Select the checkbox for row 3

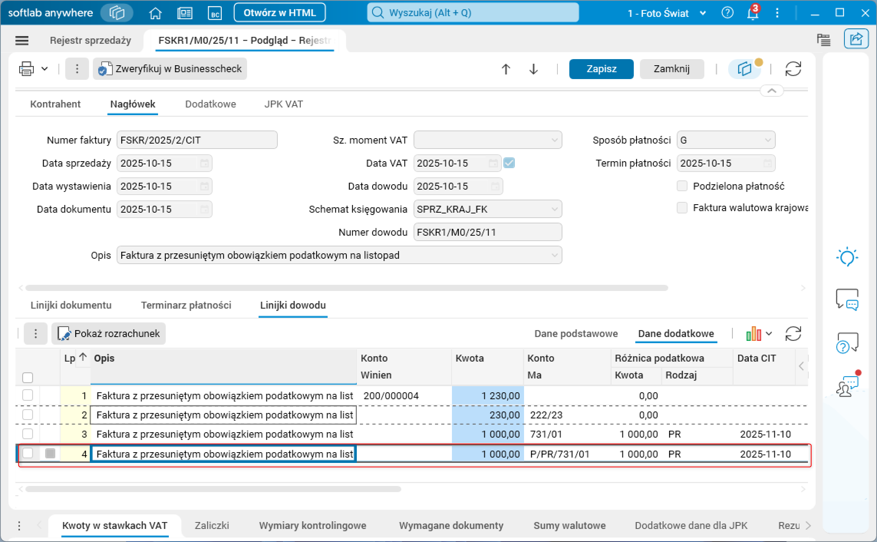click(28, 434)
